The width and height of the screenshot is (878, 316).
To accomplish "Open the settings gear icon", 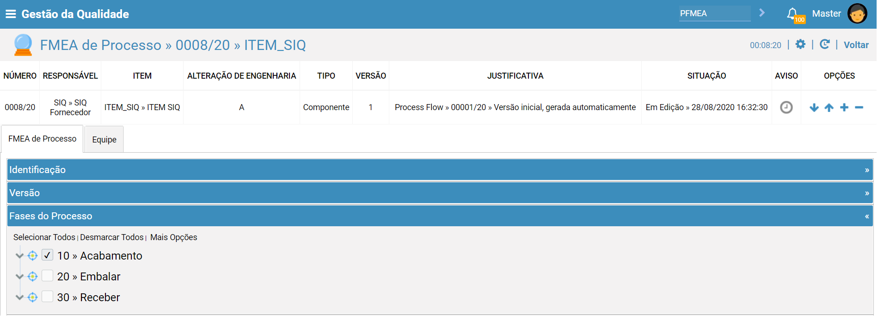I will tap(800, 44).
